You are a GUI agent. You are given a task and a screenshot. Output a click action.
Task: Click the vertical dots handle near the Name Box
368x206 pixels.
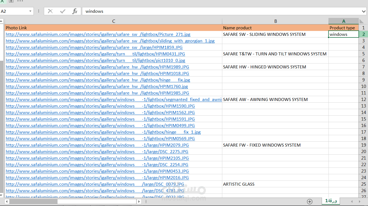(x=39, y=11)
